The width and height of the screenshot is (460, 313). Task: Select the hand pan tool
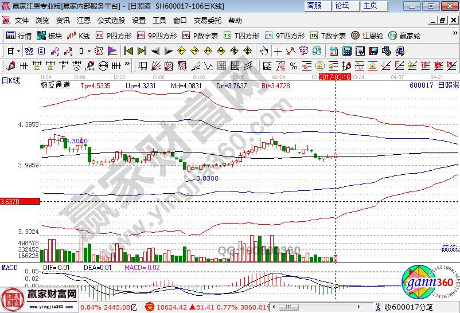tap(264, 51)
